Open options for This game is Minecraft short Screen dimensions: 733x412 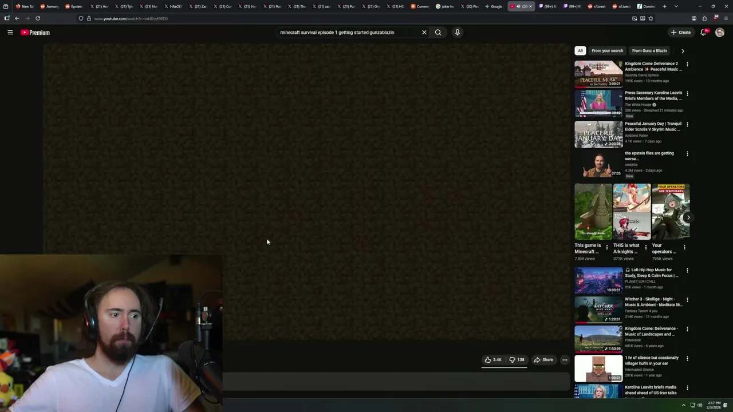607,247
